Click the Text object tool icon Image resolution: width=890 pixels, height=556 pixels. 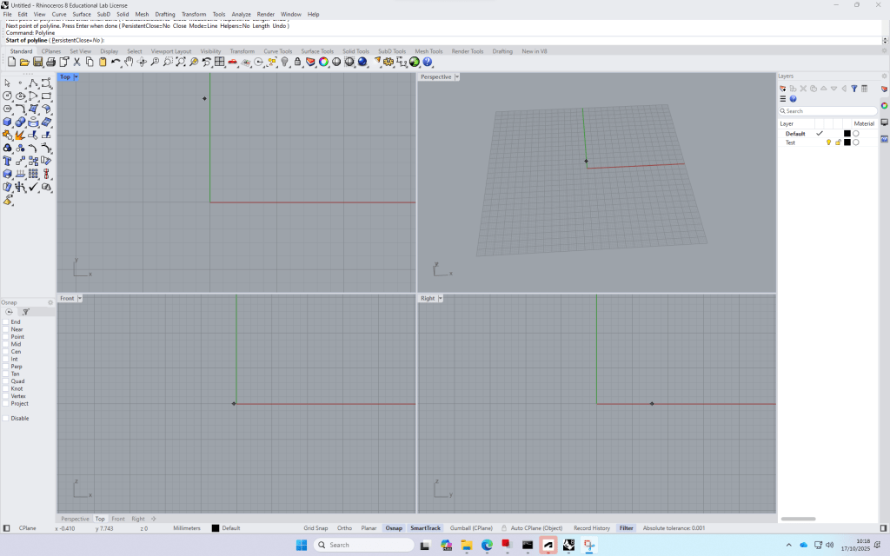coord(8,161)
